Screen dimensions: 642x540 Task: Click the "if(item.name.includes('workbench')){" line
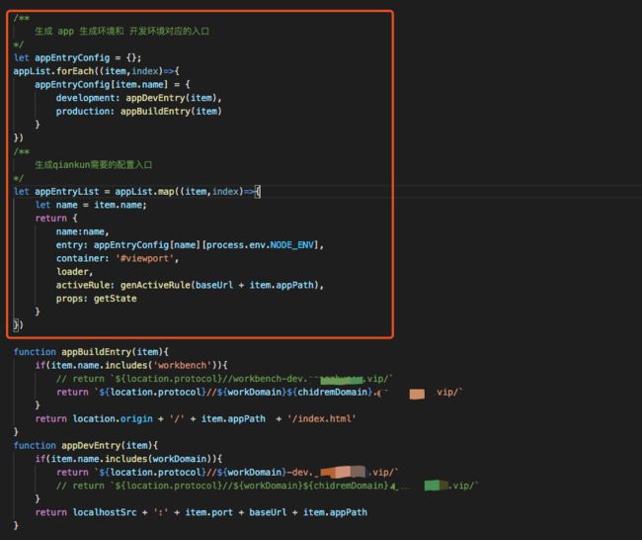point(131,365)
